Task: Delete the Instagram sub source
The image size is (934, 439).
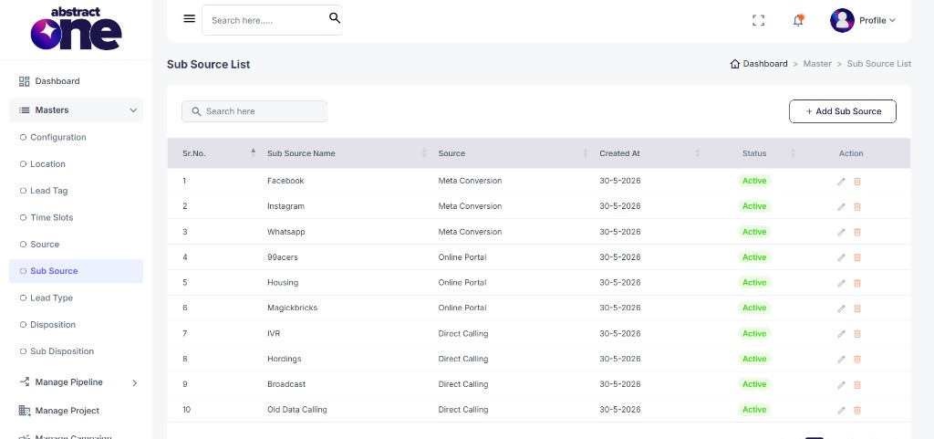Action: [857, 207]
